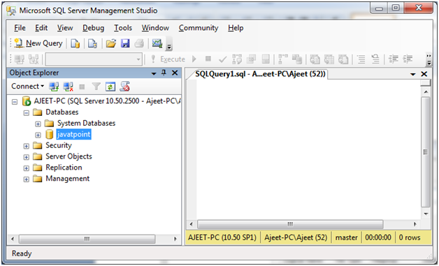Click Show Policy Health State icon
The image size is (439, 266).
point(125,87)
